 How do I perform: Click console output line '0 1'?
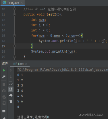point(20,75)
